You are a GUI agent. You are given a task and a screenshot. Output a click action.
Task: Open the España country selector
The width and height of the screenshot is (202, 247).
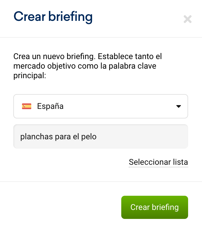[101, 106]
